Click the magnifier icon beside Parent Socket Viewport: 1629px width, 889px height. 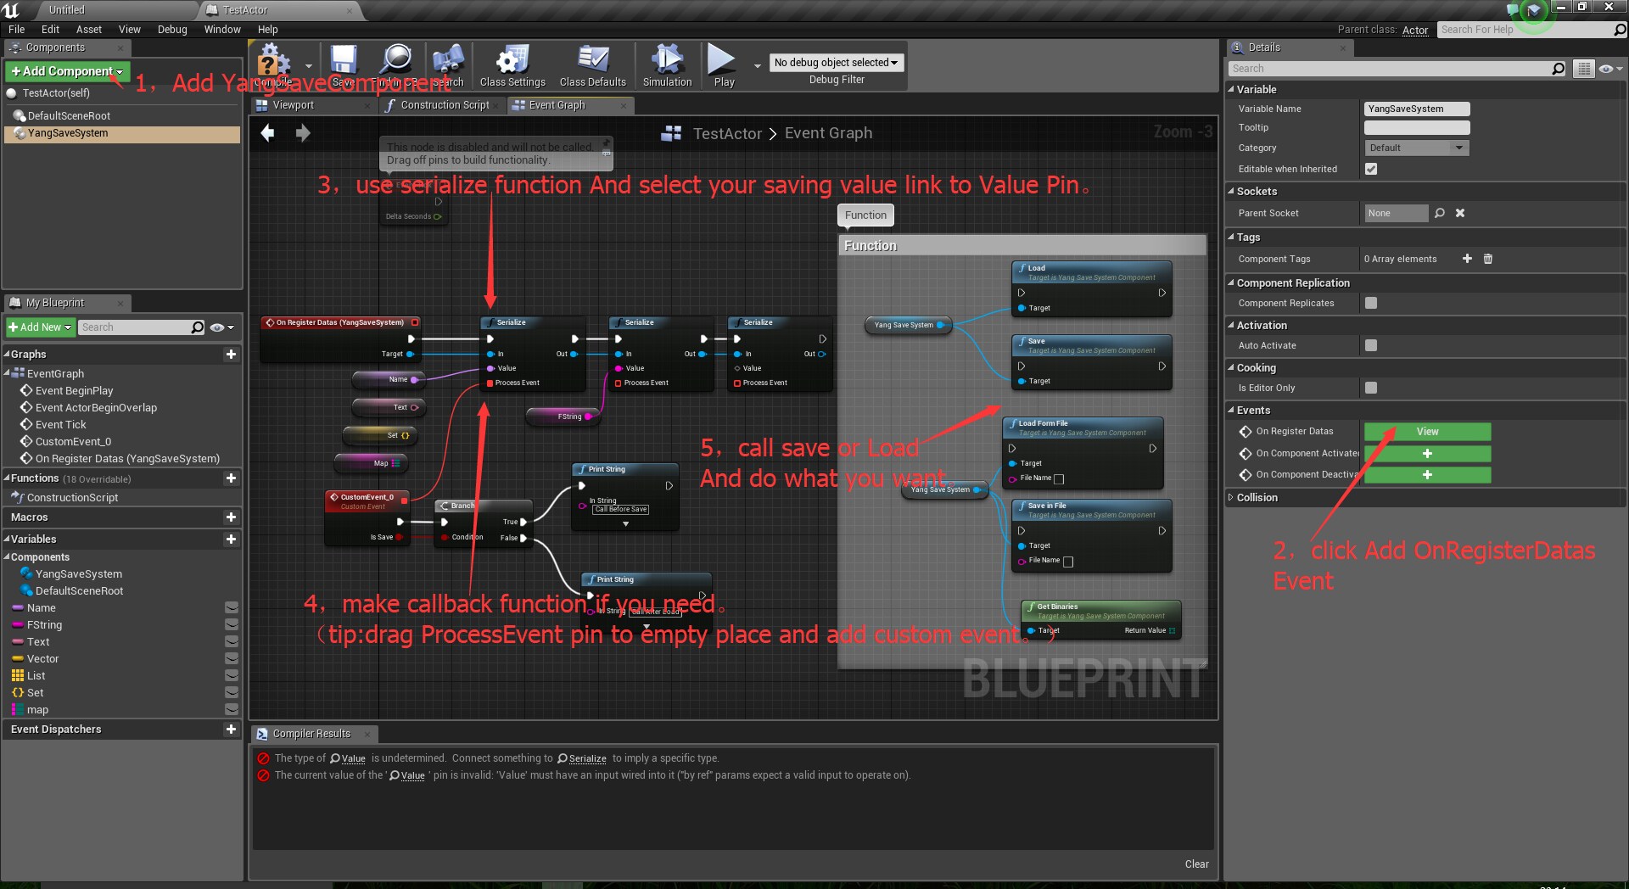tap(1440, 213)
